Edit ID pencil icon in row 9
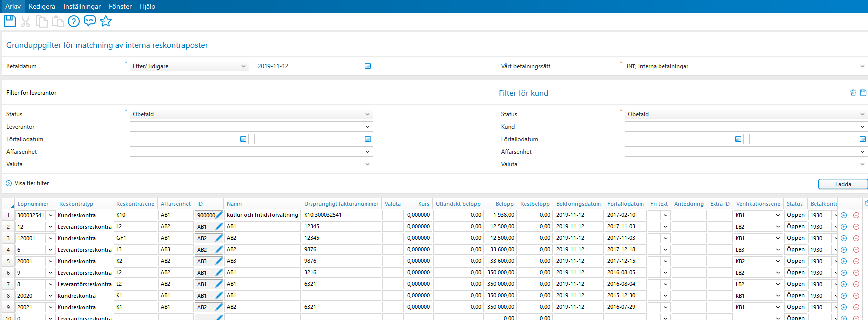Viewport: 868px width, 320px height. tap(219, 307)
